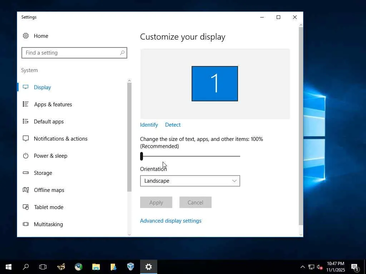Click the main pane scrollbar thumb
This screenshot has width=366, height=274.
(x=301, y=126)
